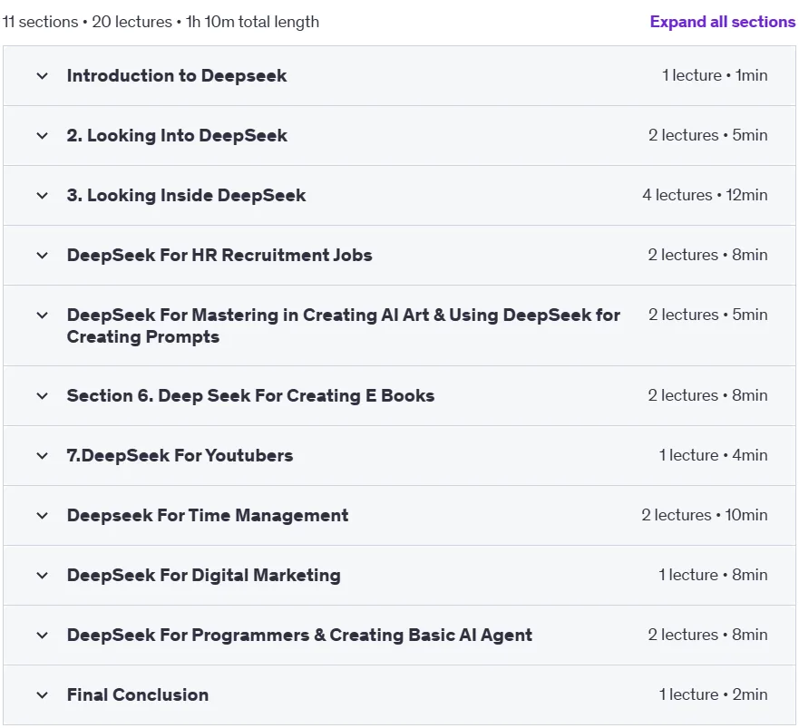Click the 4 lectures • 12min label
The image size is (799, 728).
pyautogui.click(x=705, y=195)
